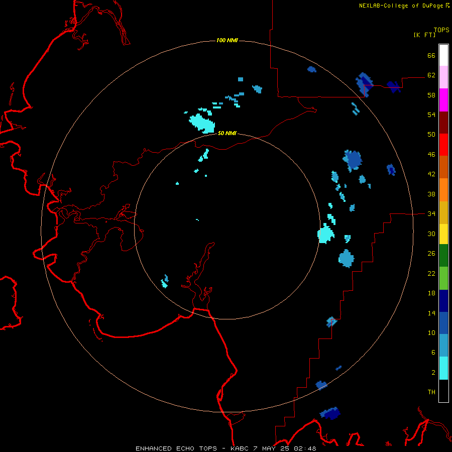Viewport: 452px width, 452px height.
Task: Pick the dark orange legend swatch
Action: point(443,167)
